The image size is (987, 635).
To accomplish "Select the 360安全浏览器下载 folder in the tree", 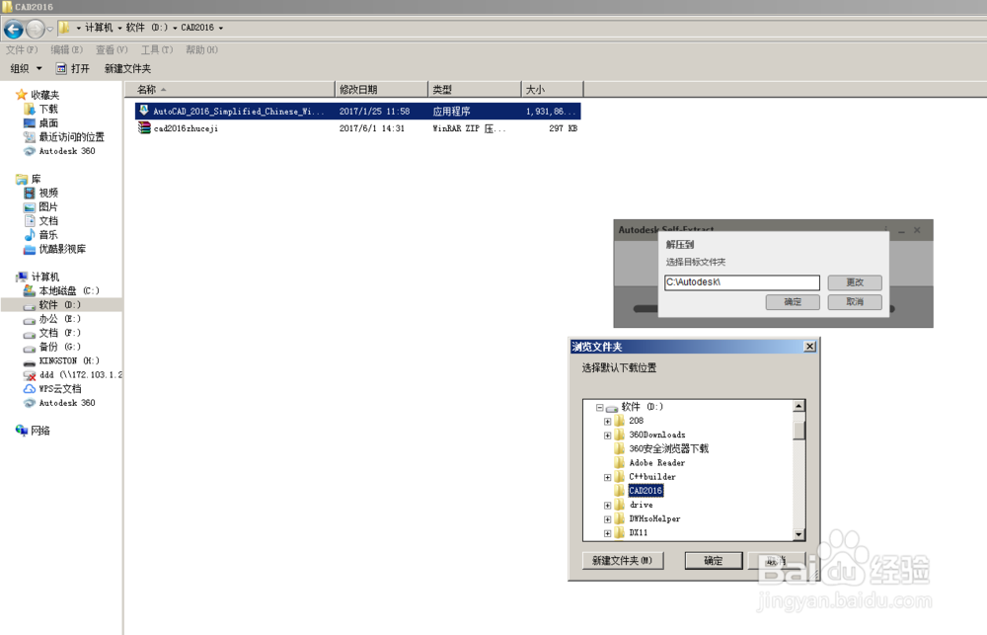I will [668, 448].
